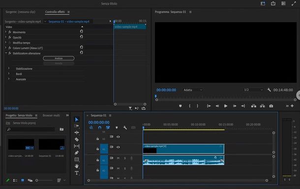This screenshot has width=300, height=189.
Task: Expand the Movimento effect properties
Action: [x=5, y=32]
